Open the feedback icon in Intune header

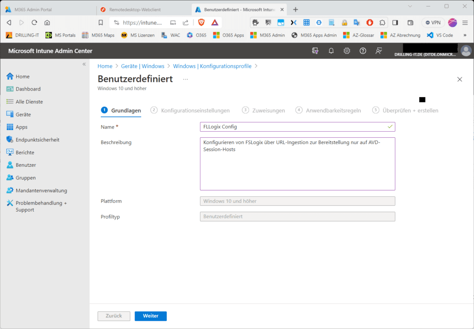[379, 51]
